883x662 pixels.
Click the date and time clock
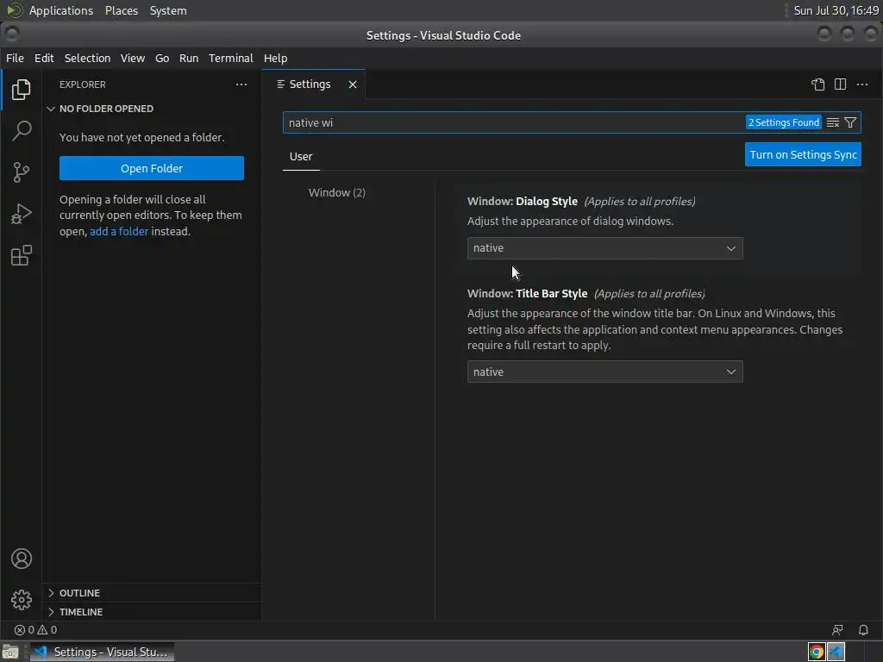click(x=836, y=10)
